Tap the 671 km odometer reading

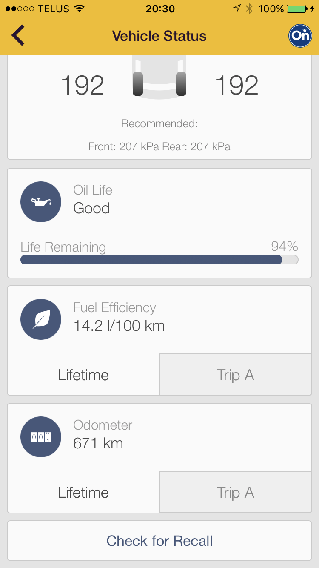[98, 443]
